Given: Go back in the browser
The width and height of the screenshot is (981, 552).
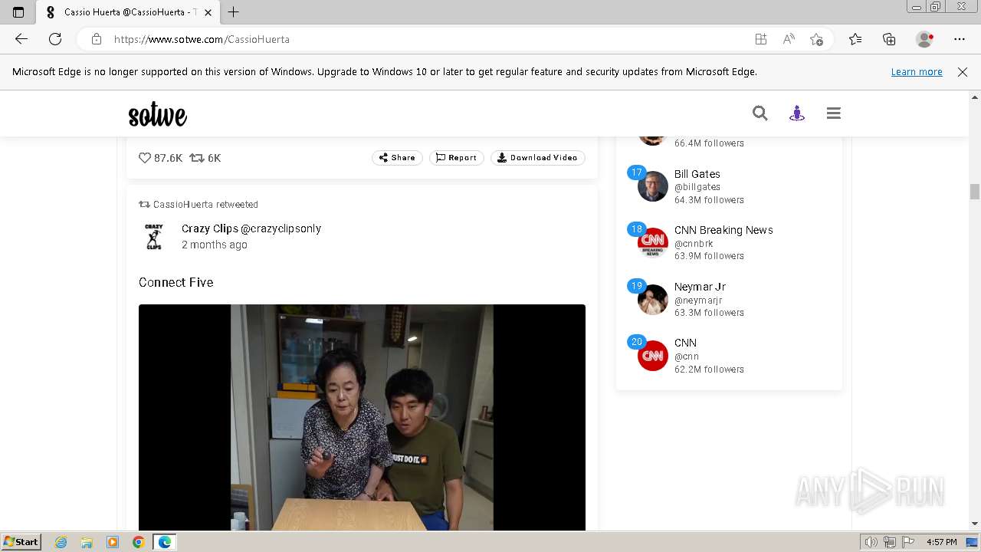Looking at the screenshot, I should pyautogui.click(x=21, y=39).
